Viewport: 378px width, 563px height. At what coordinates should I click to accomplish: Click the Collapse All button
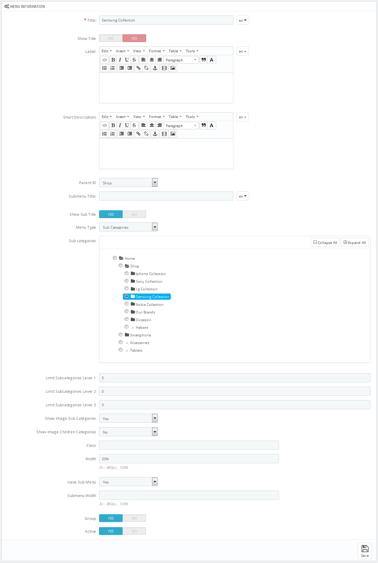point(325,242)
